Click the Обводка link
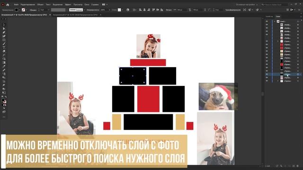 tap(33, 10)
